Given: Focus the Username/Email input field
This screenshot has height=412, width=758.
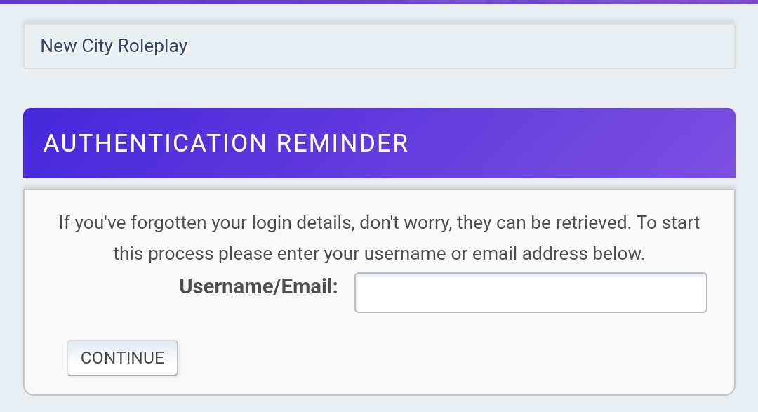Looking at the screenshot, I should point(531,293).
